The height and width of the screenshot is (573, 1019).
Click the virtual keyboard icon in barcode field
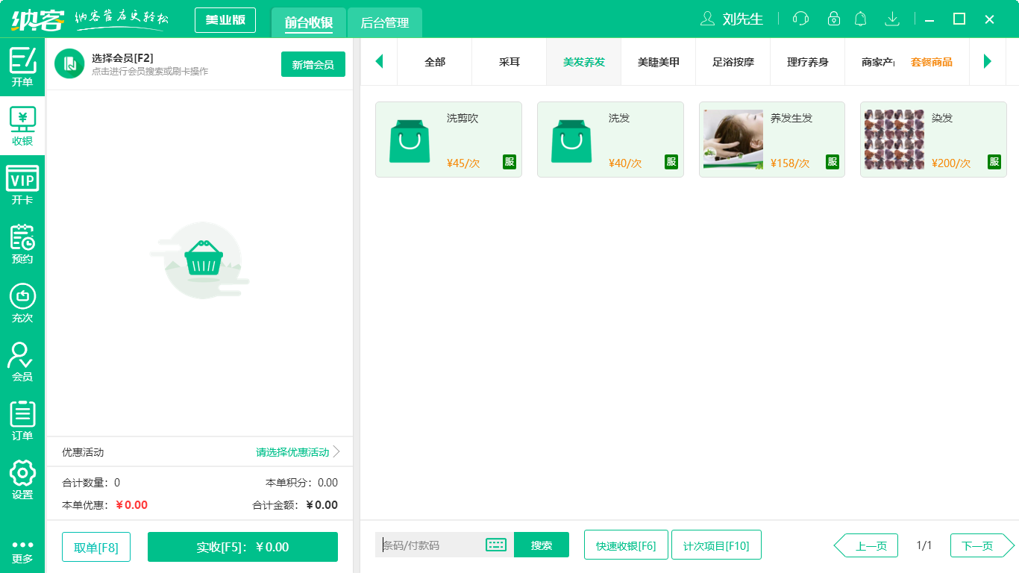(x=495, y=545)
